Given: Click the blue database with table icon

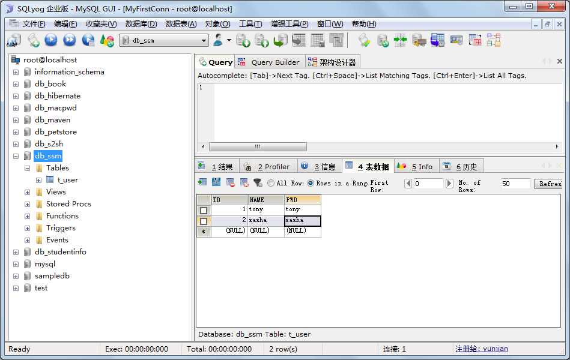Looking at the screenshot, I should point(438,40).
